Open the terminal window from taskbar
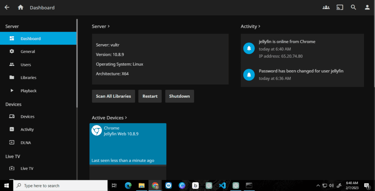The width and height of the screenshot is (375, 191). [249, 186]
